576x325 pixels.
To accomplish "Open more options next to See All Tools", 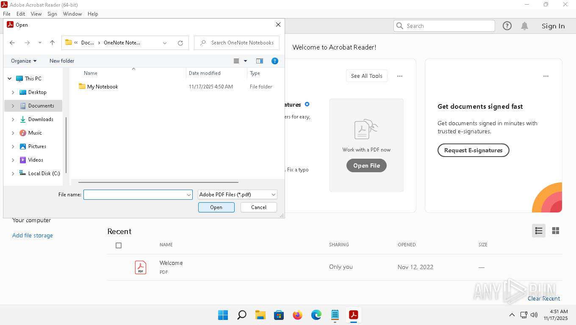I will [x=400, y=76].
